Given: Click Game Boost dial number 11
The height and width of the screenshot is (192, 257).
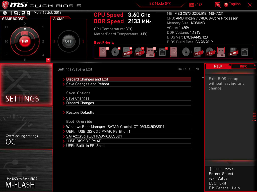Looking at the screenshot, I should [6, 27].
